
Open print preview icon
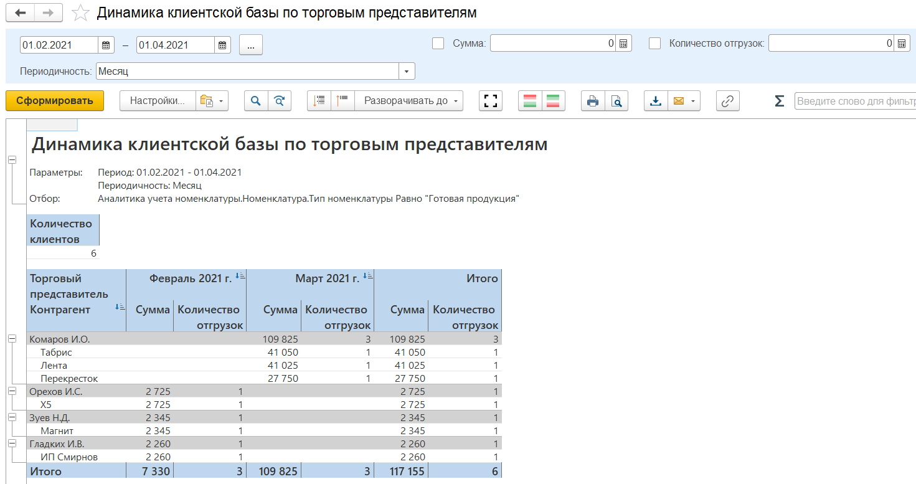click(x=616, y=101)
